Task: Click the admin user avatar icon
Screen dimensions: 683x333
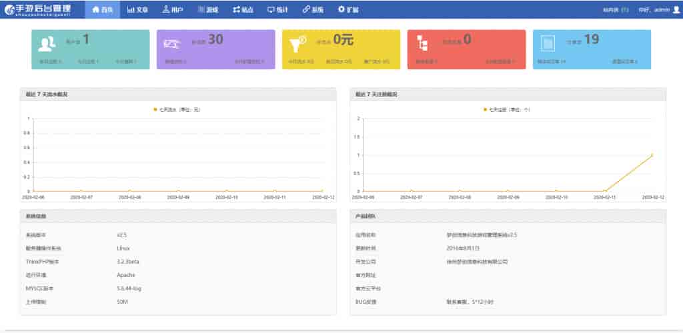Action: point(676,10)
